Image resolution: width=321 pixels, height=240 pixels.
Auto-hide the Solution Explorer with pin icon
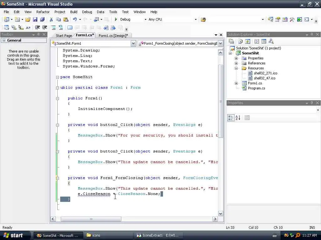(312, 34)
